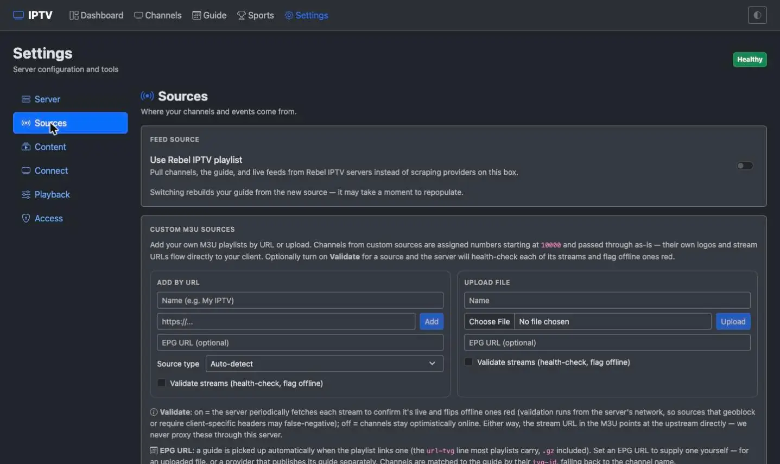Switch to the Sports page
Screen dimensions: 780x464
256,15
